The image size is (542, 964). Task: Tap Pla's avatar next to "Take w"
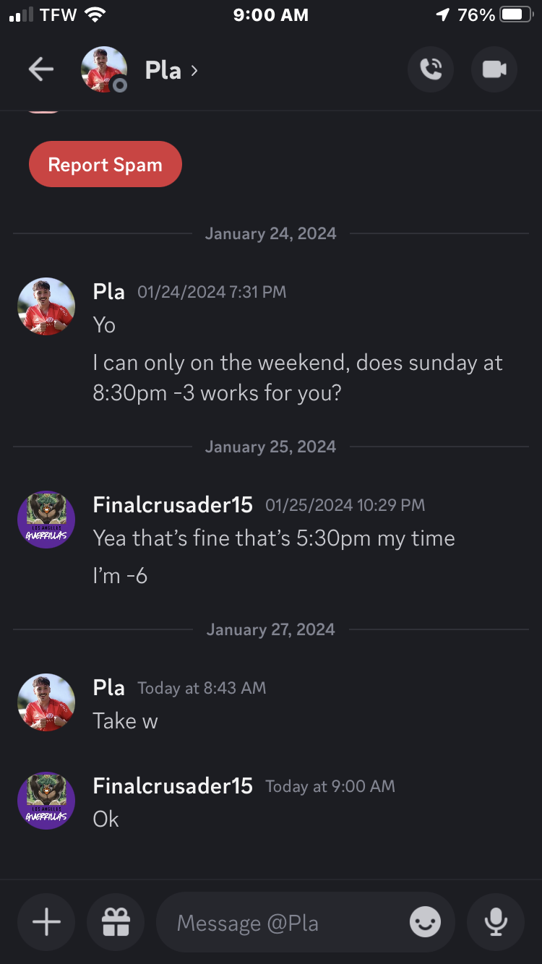[x=46, y=702]
